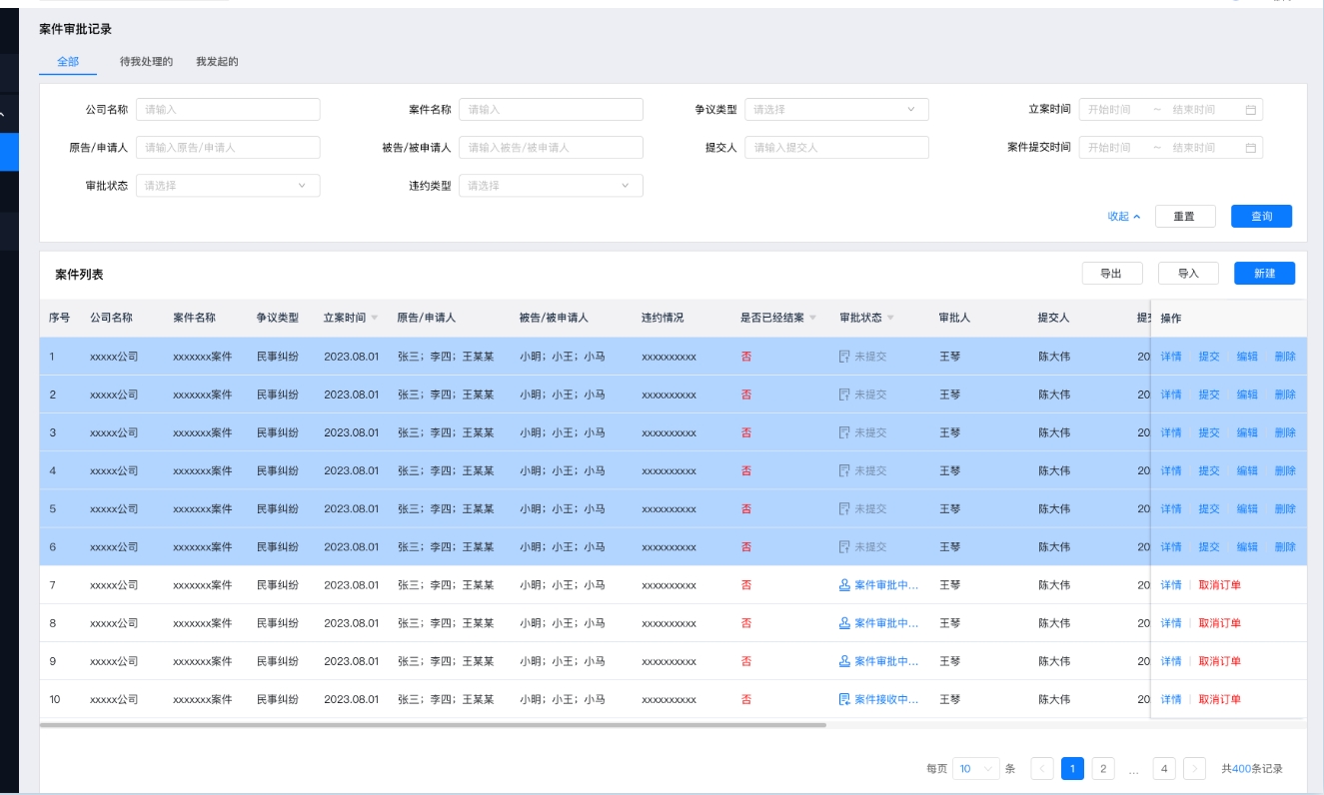Viewport: 1324px width, 795px height.
Task: Go to page 4 in pagination
Action: (1164, 768)
